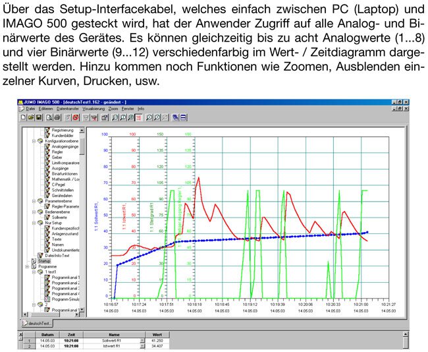Collapse the Konfigurationsebene tree node
This screenshot has width=428, height=352.
pos(32,141)
